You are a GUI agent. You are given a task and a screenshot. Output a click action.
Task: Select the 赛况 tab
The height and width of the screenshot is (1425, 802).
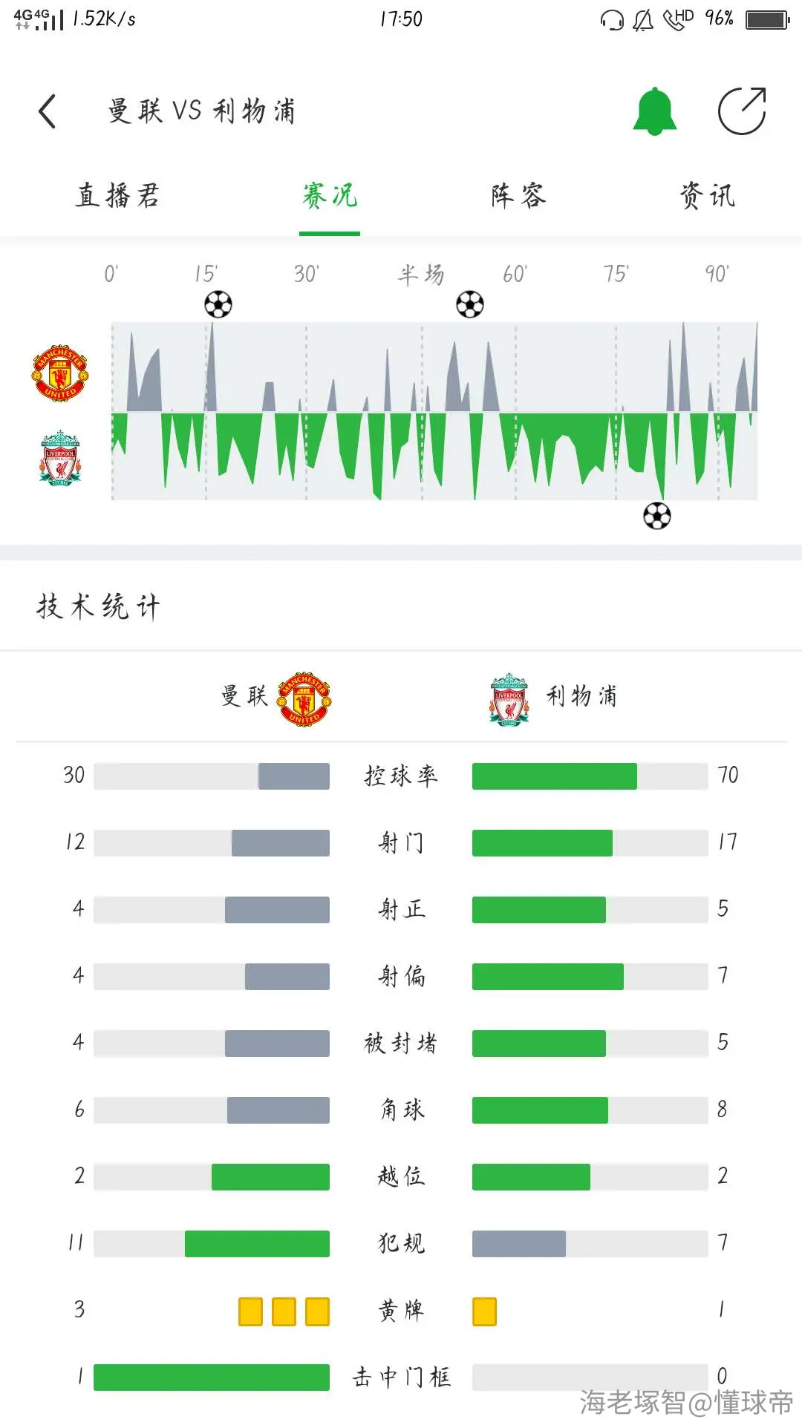[330, 196]
